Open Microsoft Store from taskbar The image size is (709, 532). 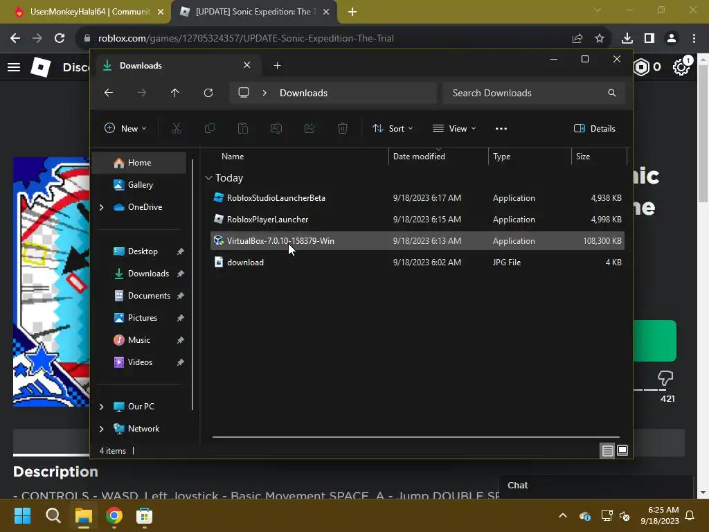click(144, 515)
